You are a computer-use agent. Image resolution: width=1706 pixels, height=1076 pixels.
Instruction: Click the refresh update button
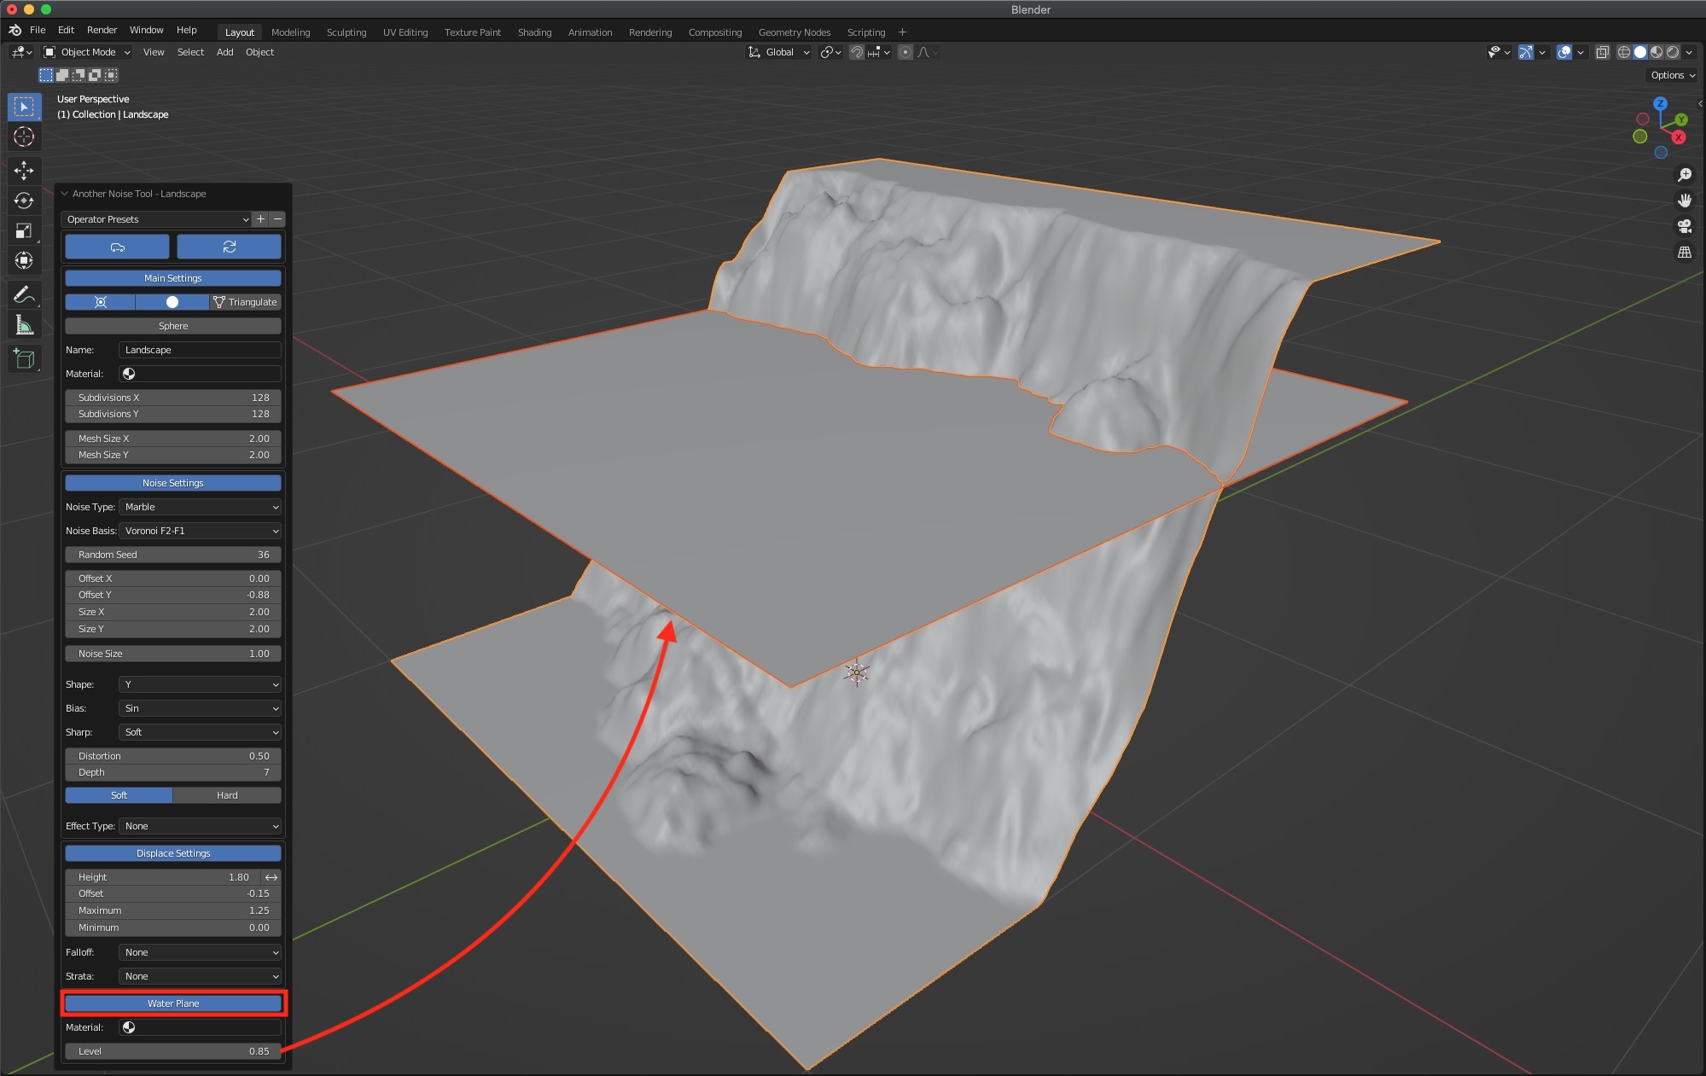coord(229,247)
